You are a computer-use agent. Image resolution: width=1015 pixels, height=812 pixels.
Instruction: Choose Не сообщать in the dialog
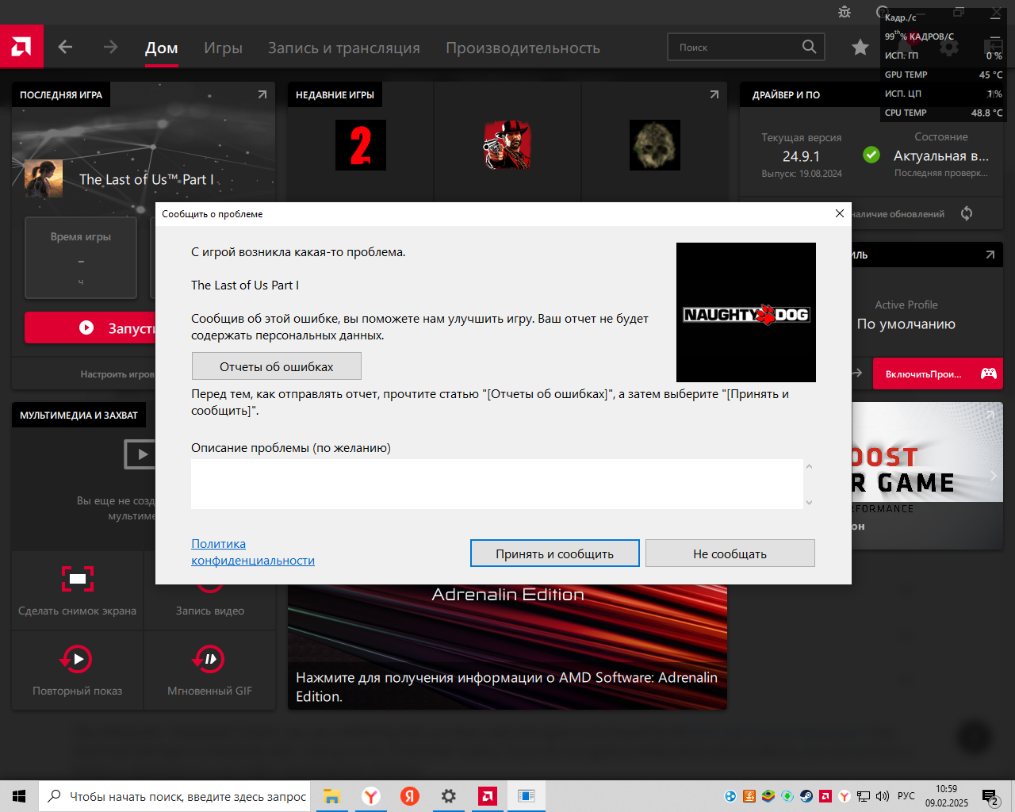pos(730,553)
